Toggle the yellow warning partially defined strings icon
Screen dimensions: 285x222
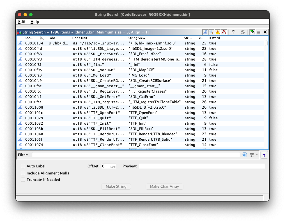pyautogui.click(x=218, y=32)
